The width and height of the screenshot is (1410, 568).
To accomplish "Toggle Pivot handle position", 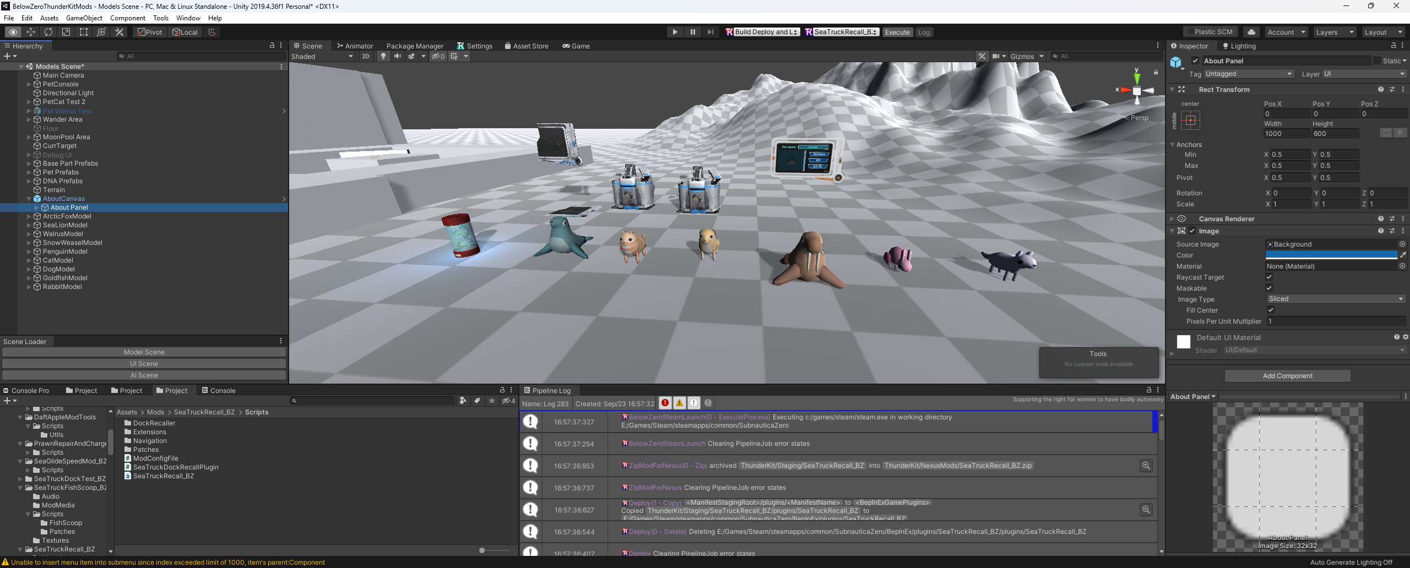I will (150, 32).
